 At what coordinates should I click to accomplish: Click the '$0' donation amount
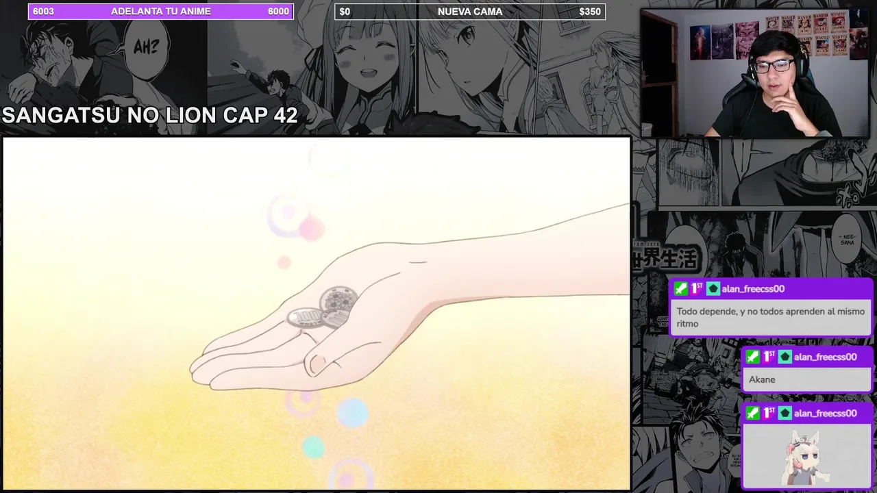[x=345, y=12]
